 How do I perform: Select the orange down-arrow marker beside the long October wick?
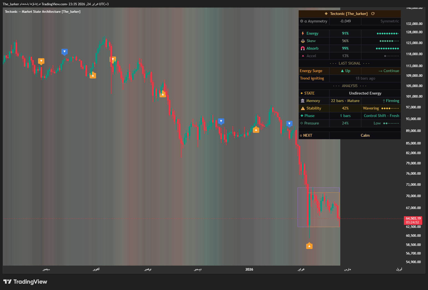113,59
